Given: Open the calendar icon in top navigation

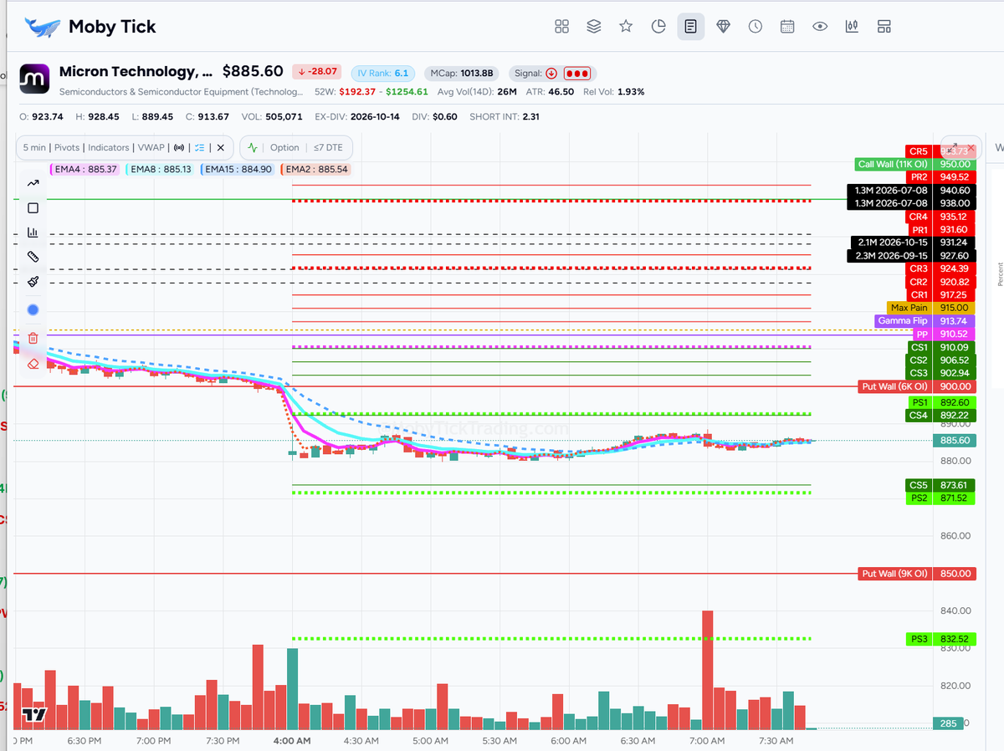Looking at the screenshot, I should [x=787, y=27].
